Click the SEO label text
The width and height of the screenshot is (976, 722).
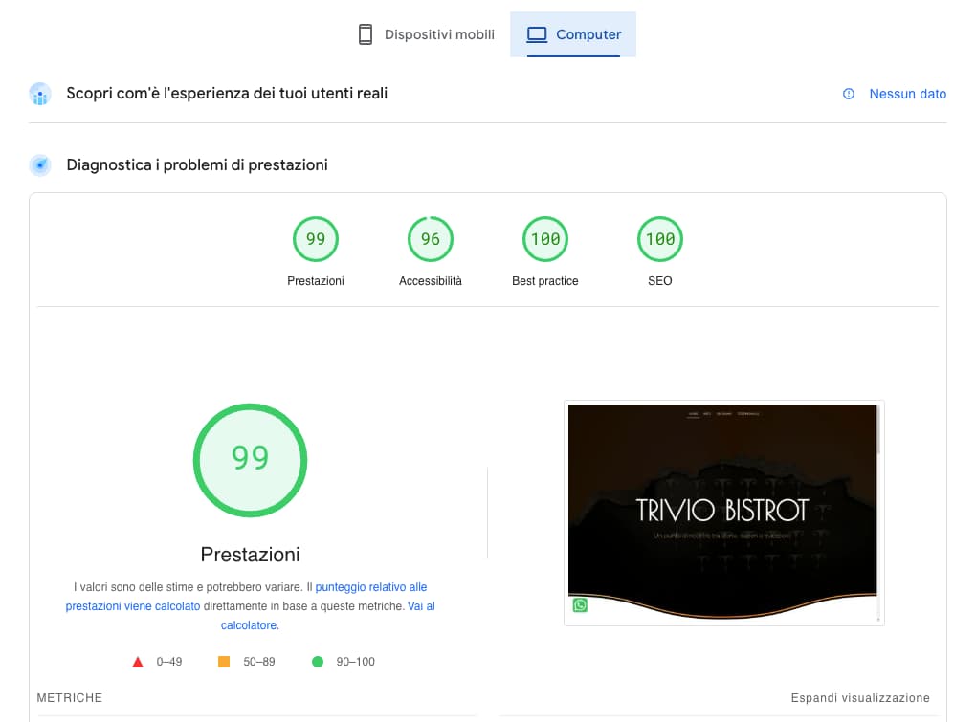tap(660, 281)
